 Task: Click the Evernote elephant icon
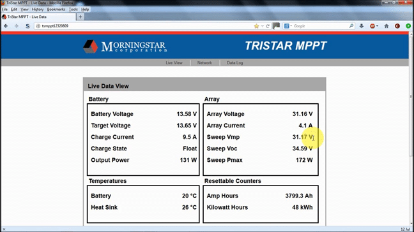click(276, 25)
